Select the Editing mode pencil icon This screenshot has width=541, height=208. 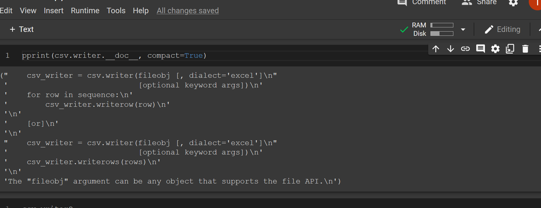(x=489, y=29)
